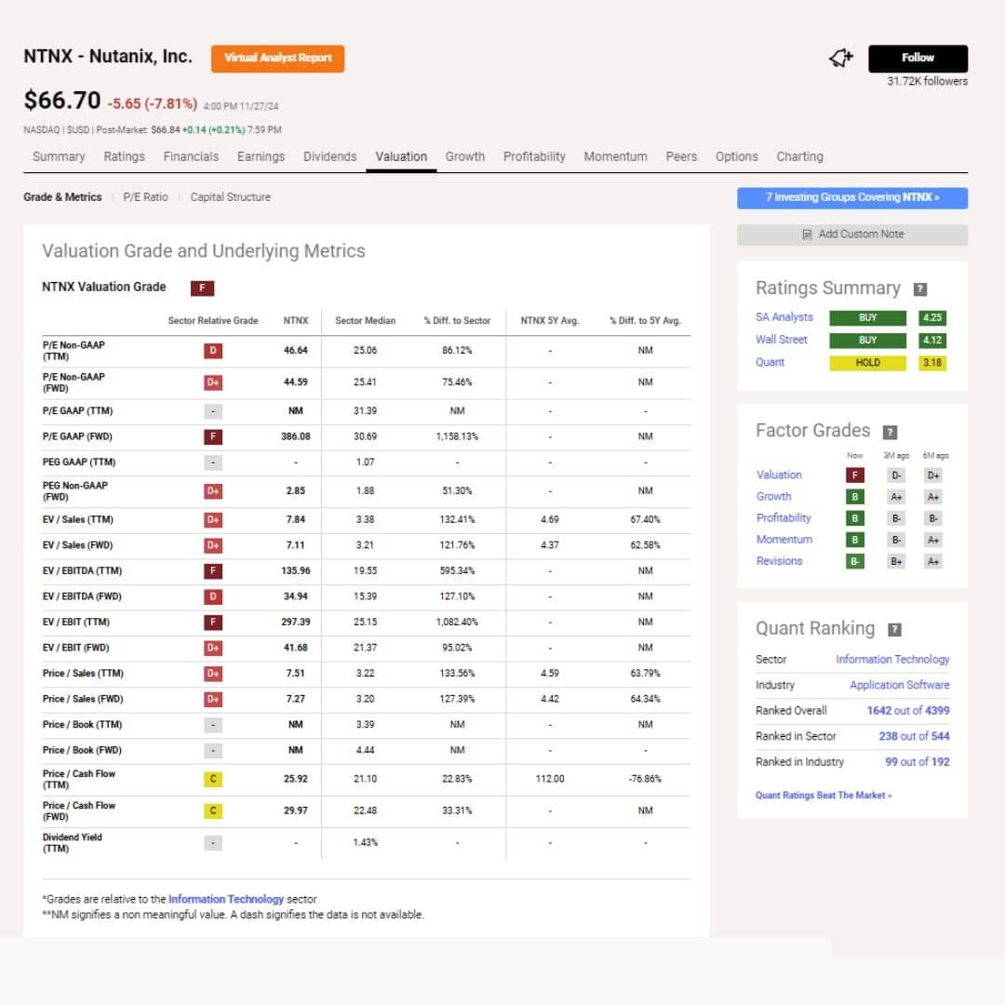Click the Profitability B grade under Now
This screenshot has width=1005, height=1005.
[854, 518]
